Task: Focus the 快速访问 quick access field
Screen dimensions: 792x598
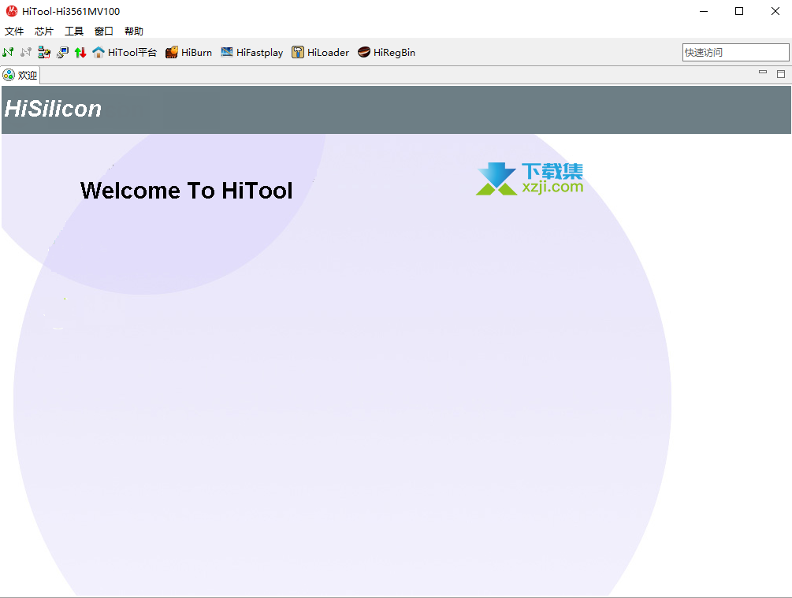Action: coord(735,53)
